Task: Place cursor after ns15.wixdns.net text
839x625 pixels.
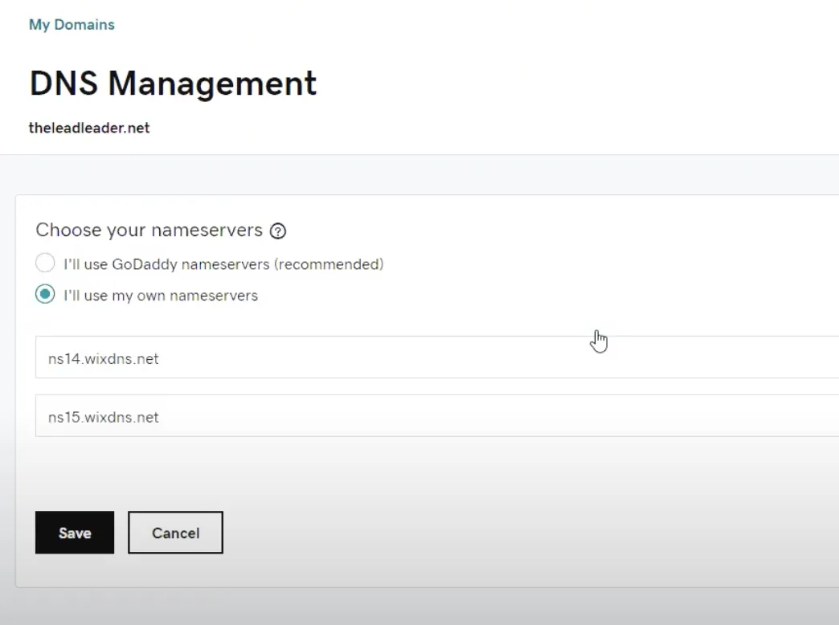Action: (160, 417)
